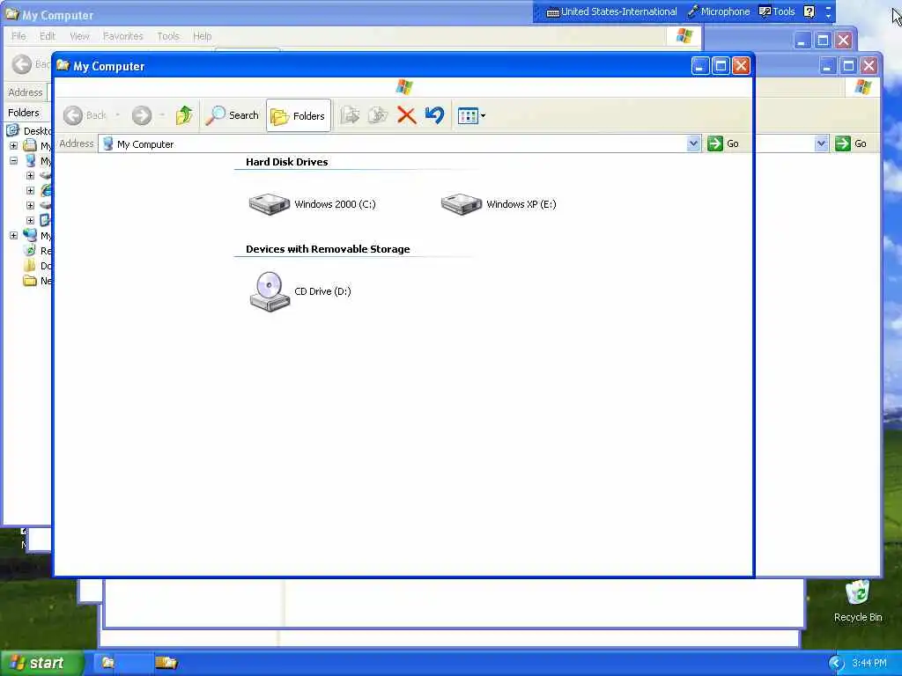Open View menu in back window
902x676 pixels.
[79, 36]
